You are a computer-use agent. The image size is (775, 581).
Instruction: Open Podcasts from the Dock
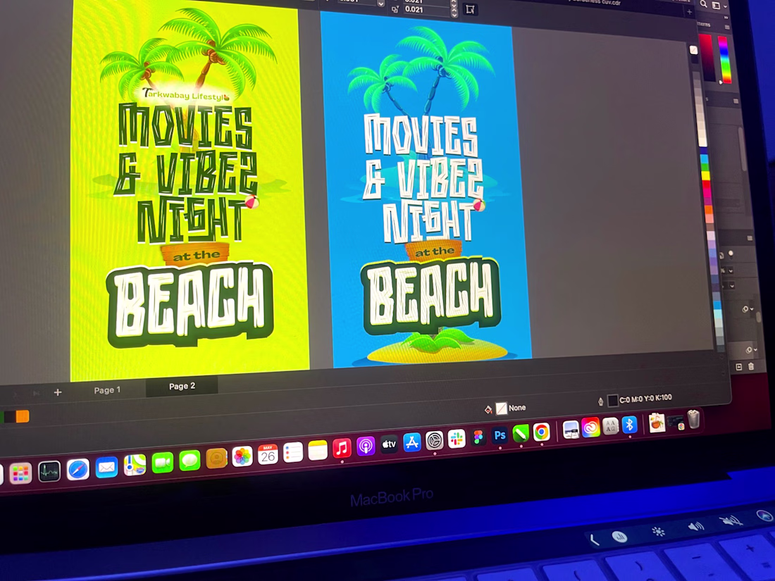[x=366, y=446]
